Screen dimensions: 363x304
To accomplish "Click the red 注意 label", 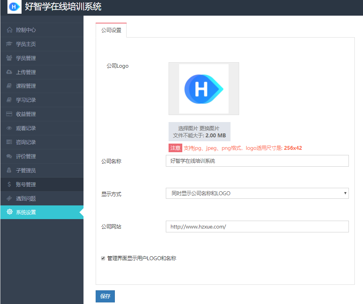I will point(175,148).
